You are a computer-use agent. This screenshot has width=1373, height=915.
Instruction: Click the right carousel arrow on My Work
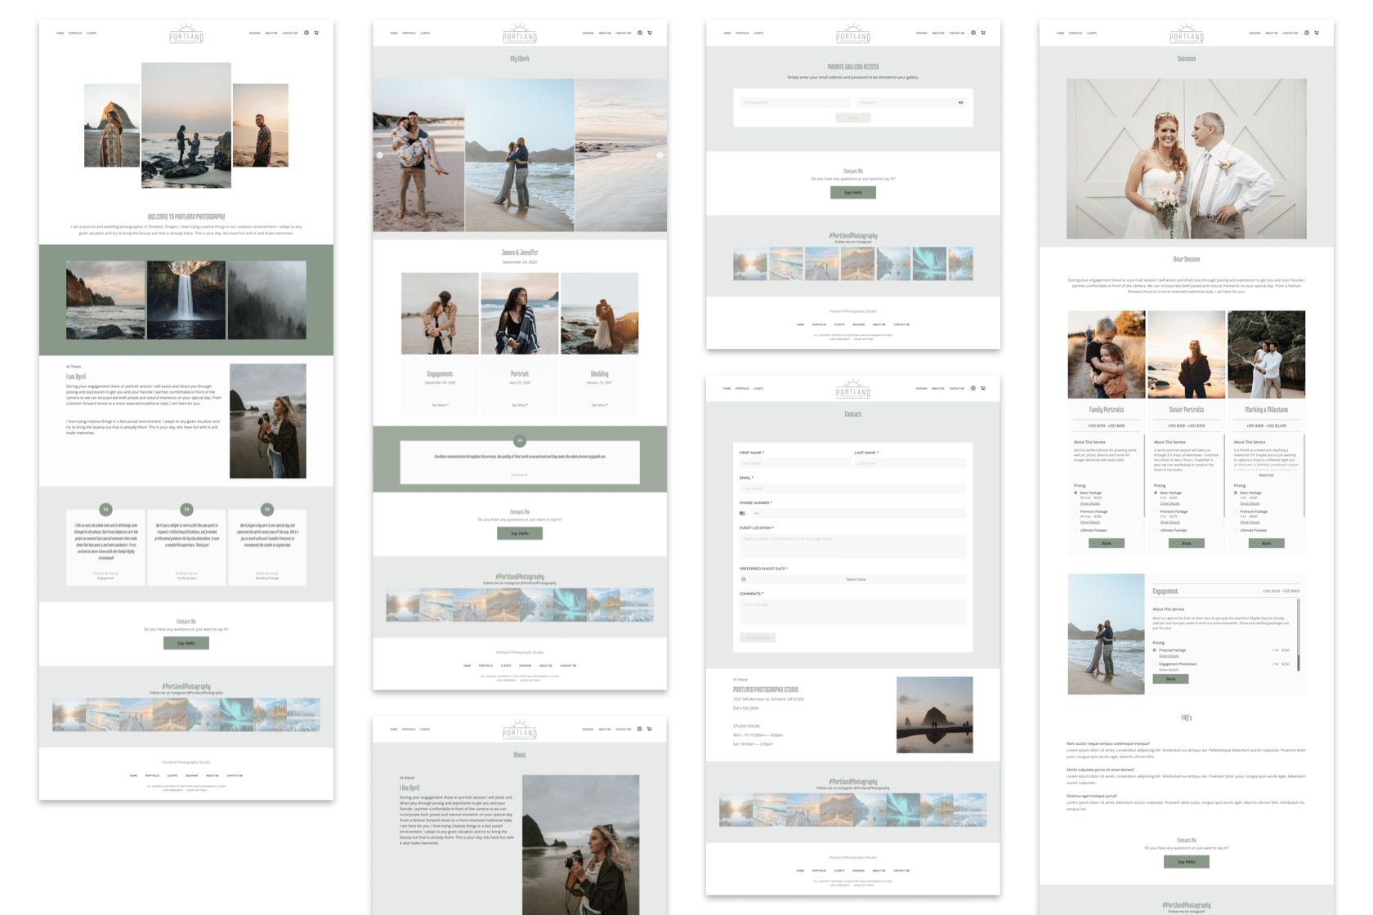660,154
